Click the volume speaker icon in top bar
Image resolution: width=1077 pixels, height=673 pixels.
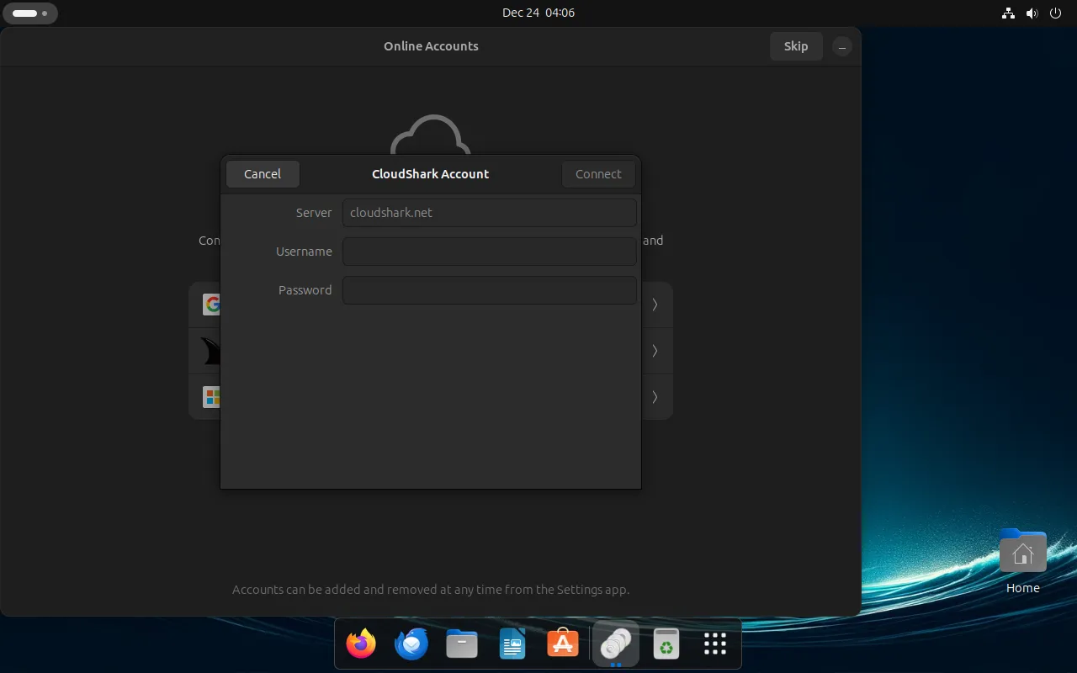coord(1032,13)
